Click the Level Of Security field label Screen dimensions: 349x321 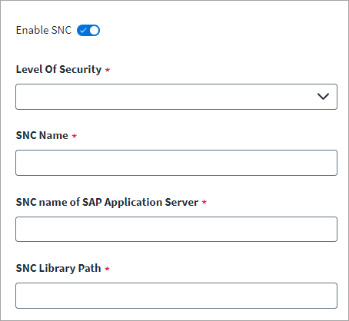58,69
